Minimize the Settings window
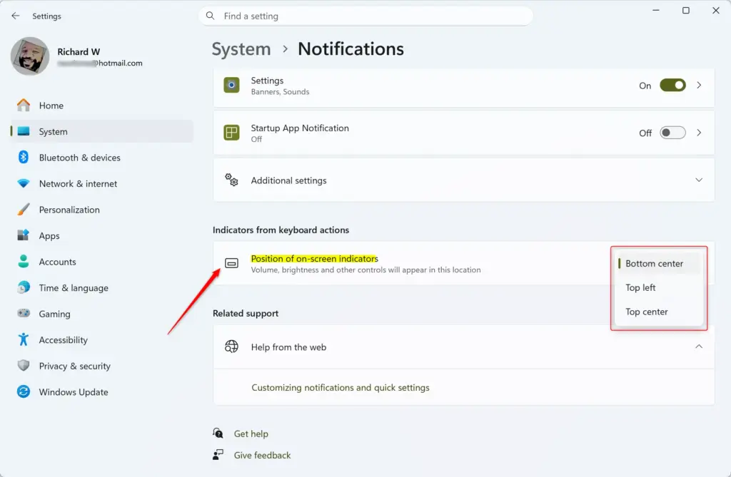The height and width of the screenshot is (477, 731). pos(655,10)
